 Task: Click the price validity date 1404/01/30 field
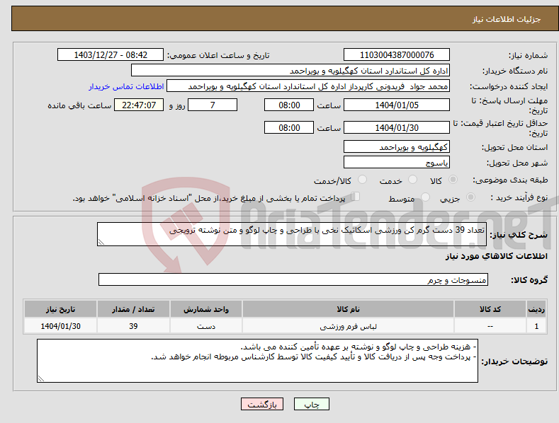397,127
